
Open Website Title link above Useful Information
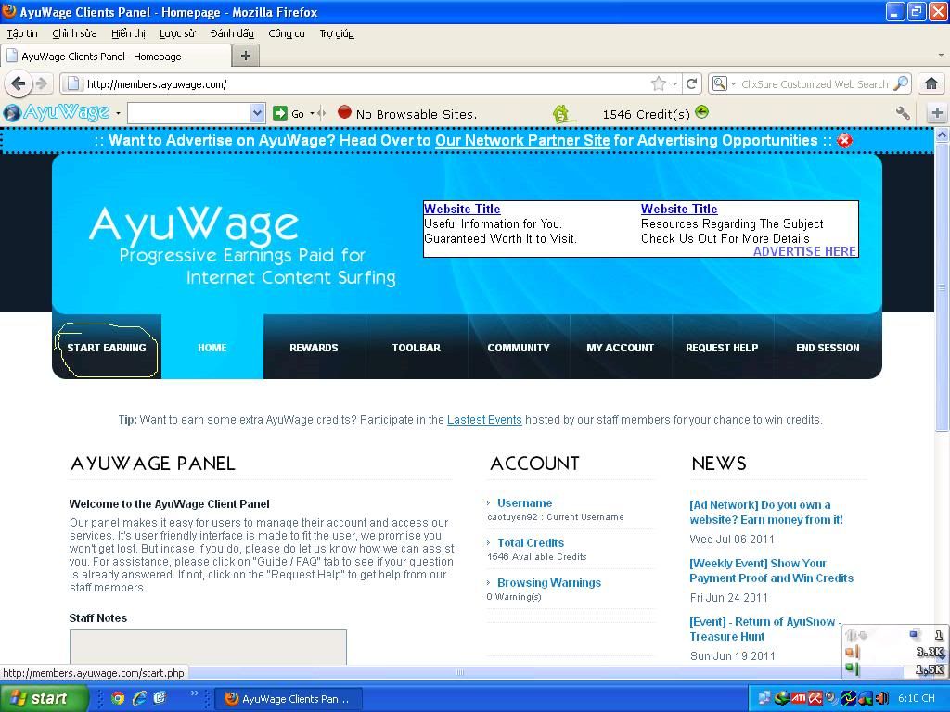(462, 209)
